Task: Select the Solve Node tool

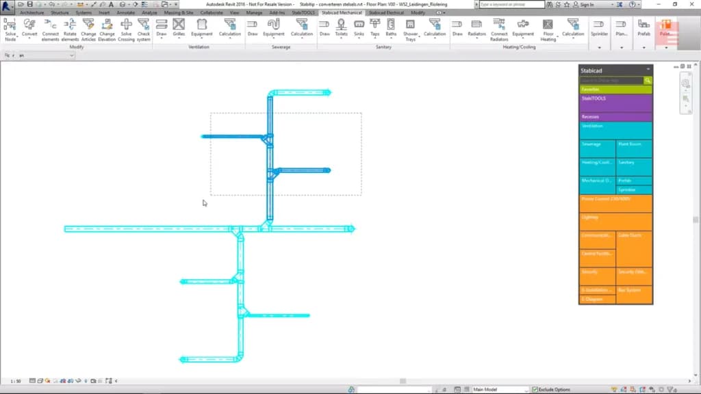Action: pos(10,30)
